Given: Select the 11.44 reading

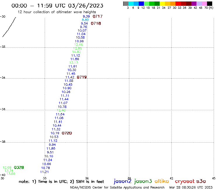Looking at the screenshot, I should [64, 99].
